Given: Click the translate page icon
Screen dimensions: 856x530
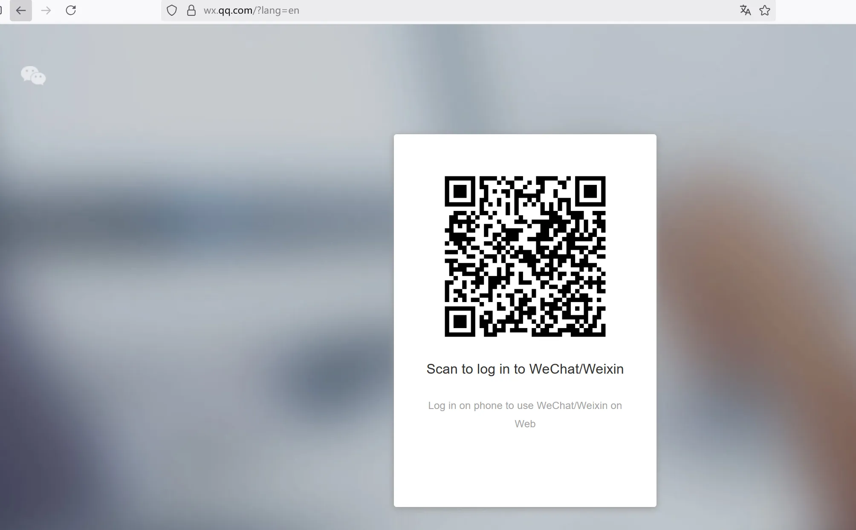Looking at the screenshot, I should [745, 10].
